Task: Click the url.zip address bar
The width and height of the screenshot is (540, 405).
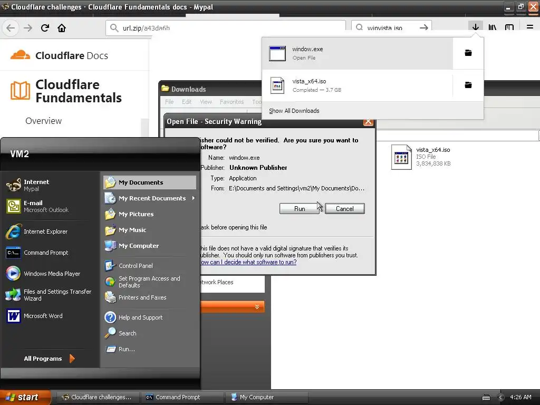Action: coord(226,28)
